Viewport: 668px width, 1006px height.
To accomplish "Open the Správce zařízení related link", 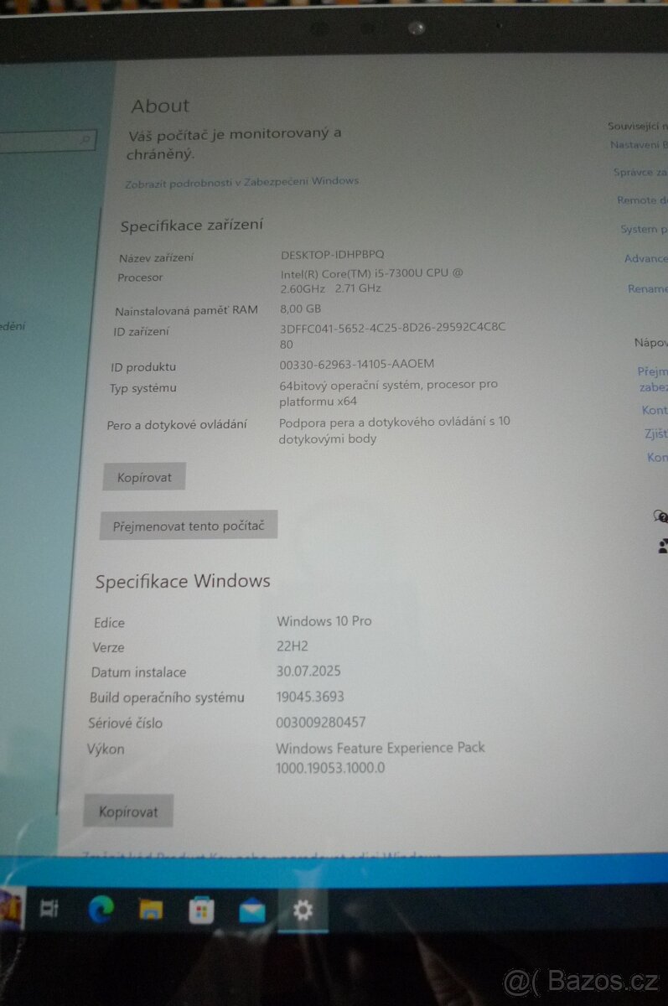I will tap(640, 172).
